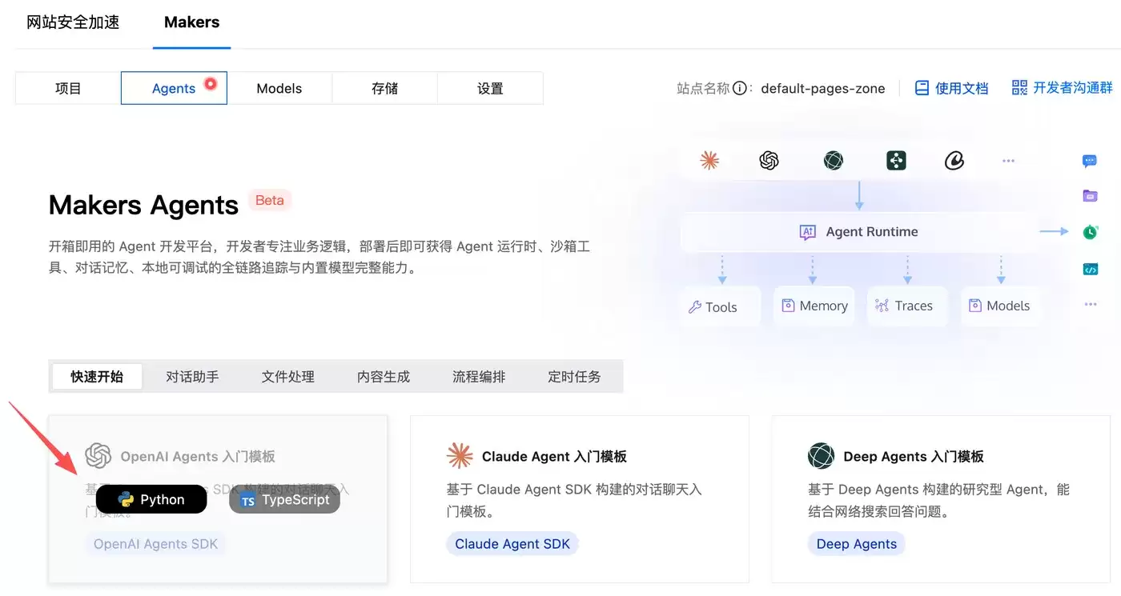Click the Claude Agent SDK tag
Image resolution: width=1121 pixels, height=596 pixels.
tap(512, 544)
